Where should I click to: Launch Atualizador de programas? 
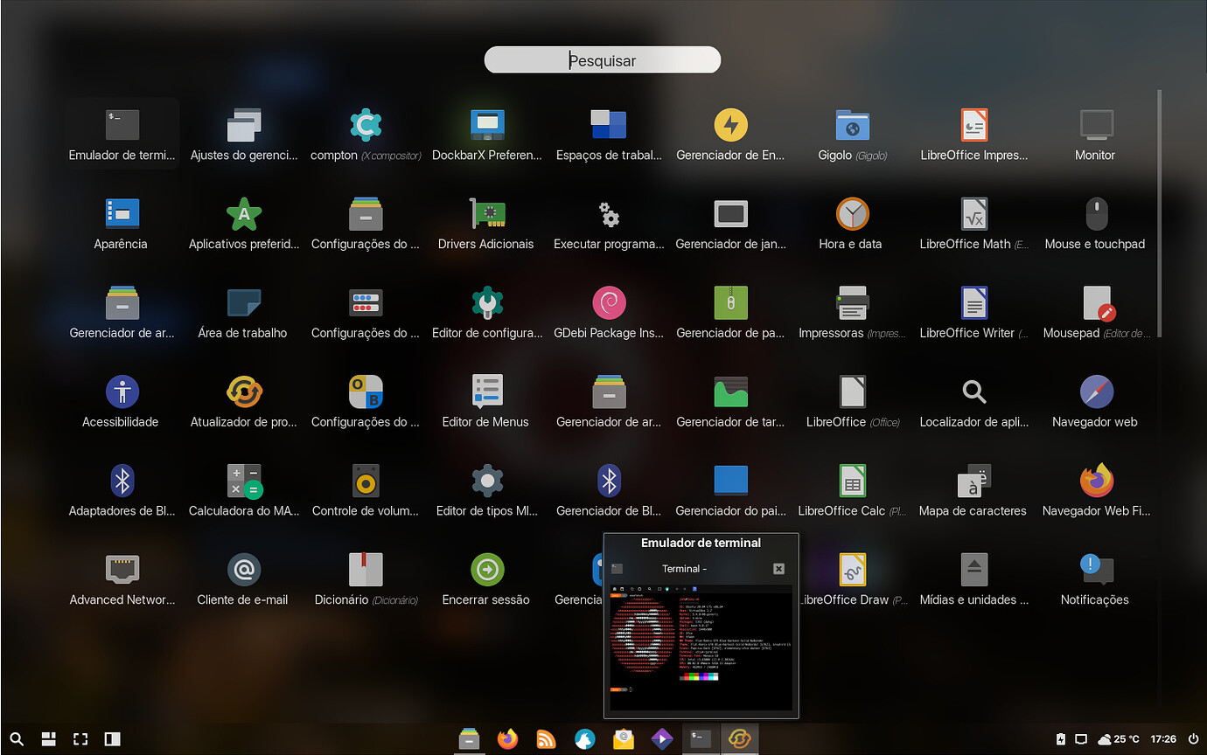click(244, 402)
